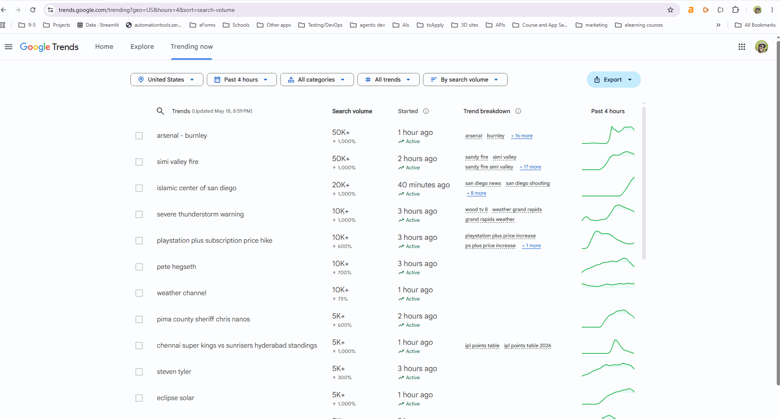Tick the weather channel checkbox
780x419 pixels.
click(x=139, y=293)
